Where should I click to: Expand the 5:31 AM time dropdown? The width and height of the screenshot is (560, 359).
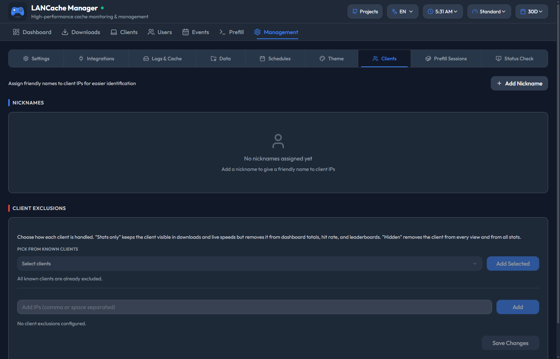tap(443, 11)
